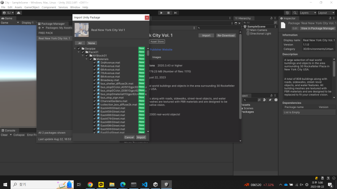
Task: Click the Asset Store tag
Action: pos(157,42)
